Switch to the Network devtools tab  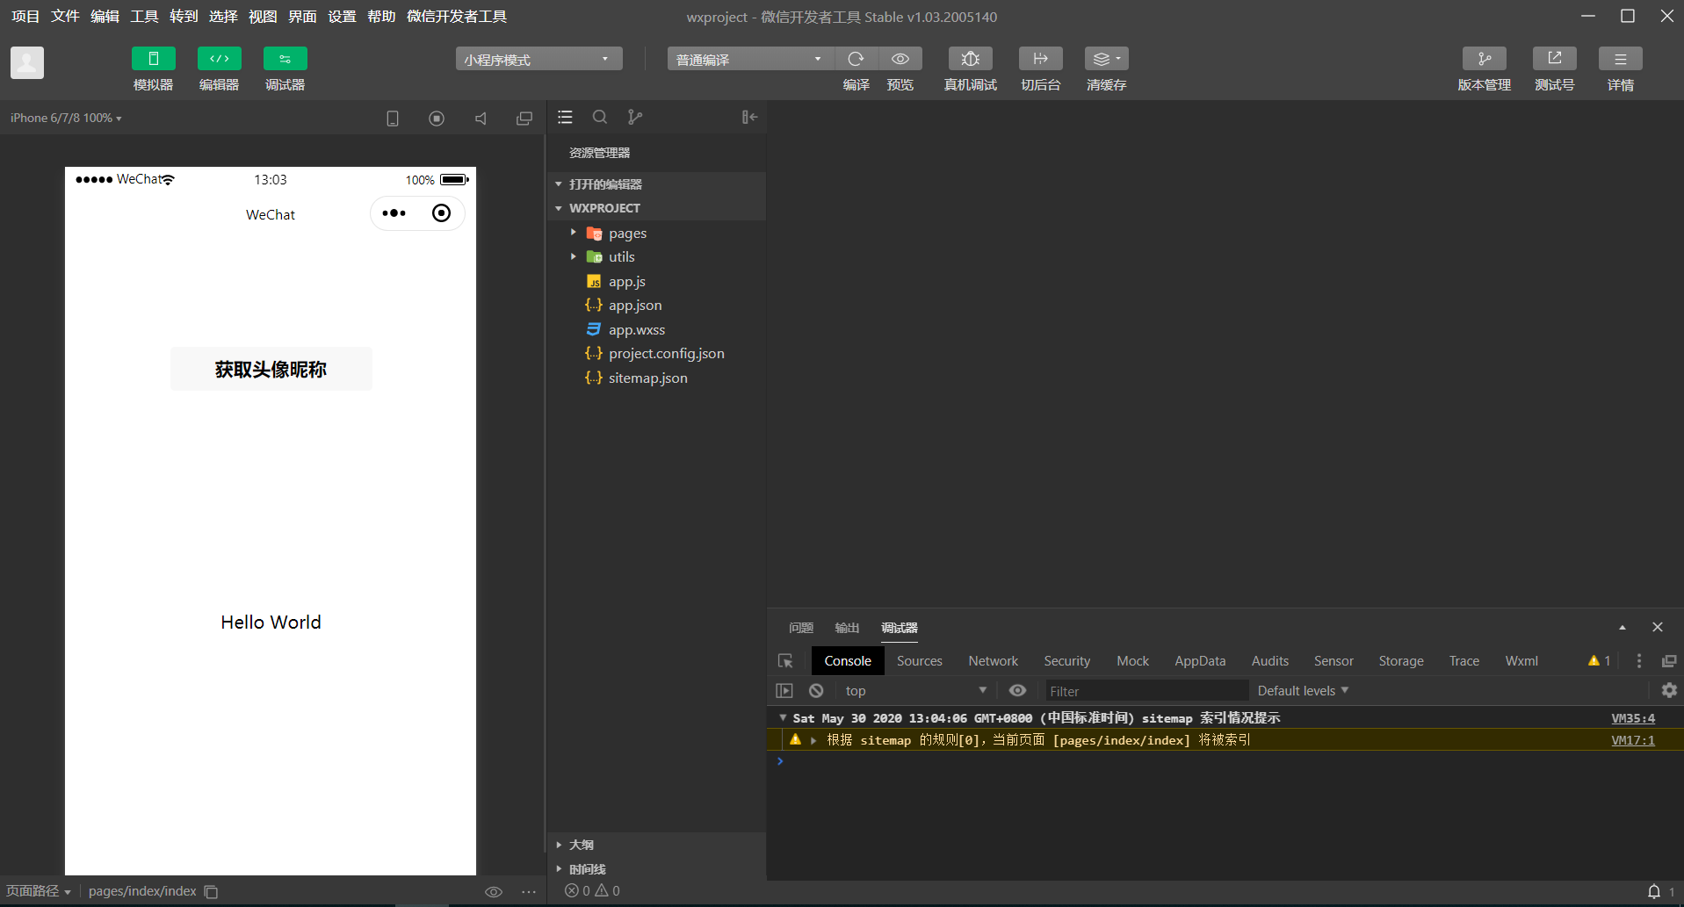(994, 661)
